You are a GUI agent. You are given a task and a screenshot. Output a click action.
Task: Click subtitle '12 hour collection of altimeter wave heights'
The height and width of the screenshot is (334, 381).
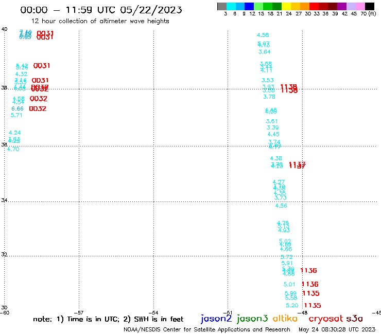[100, 21]
